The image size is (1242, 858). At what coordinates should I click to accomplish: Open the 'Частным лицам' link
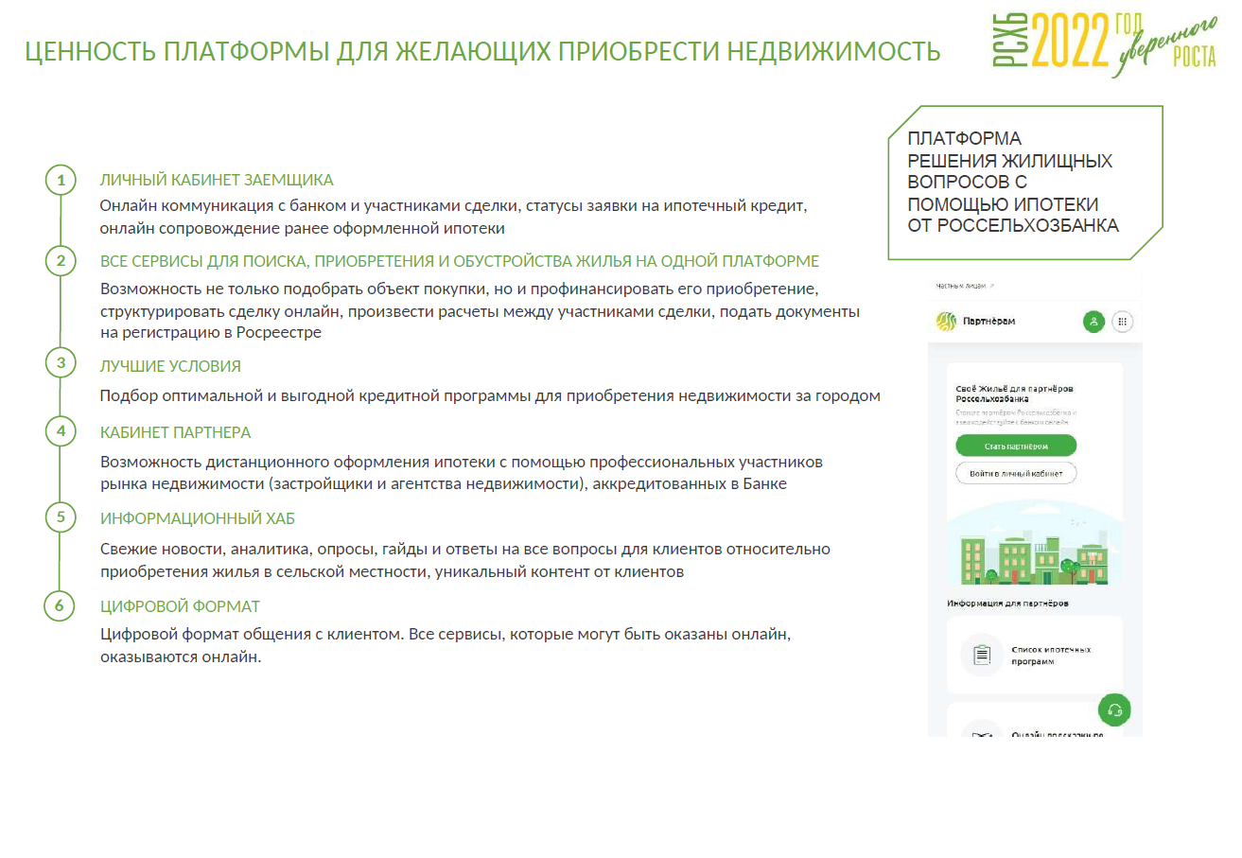click(963, 285)
